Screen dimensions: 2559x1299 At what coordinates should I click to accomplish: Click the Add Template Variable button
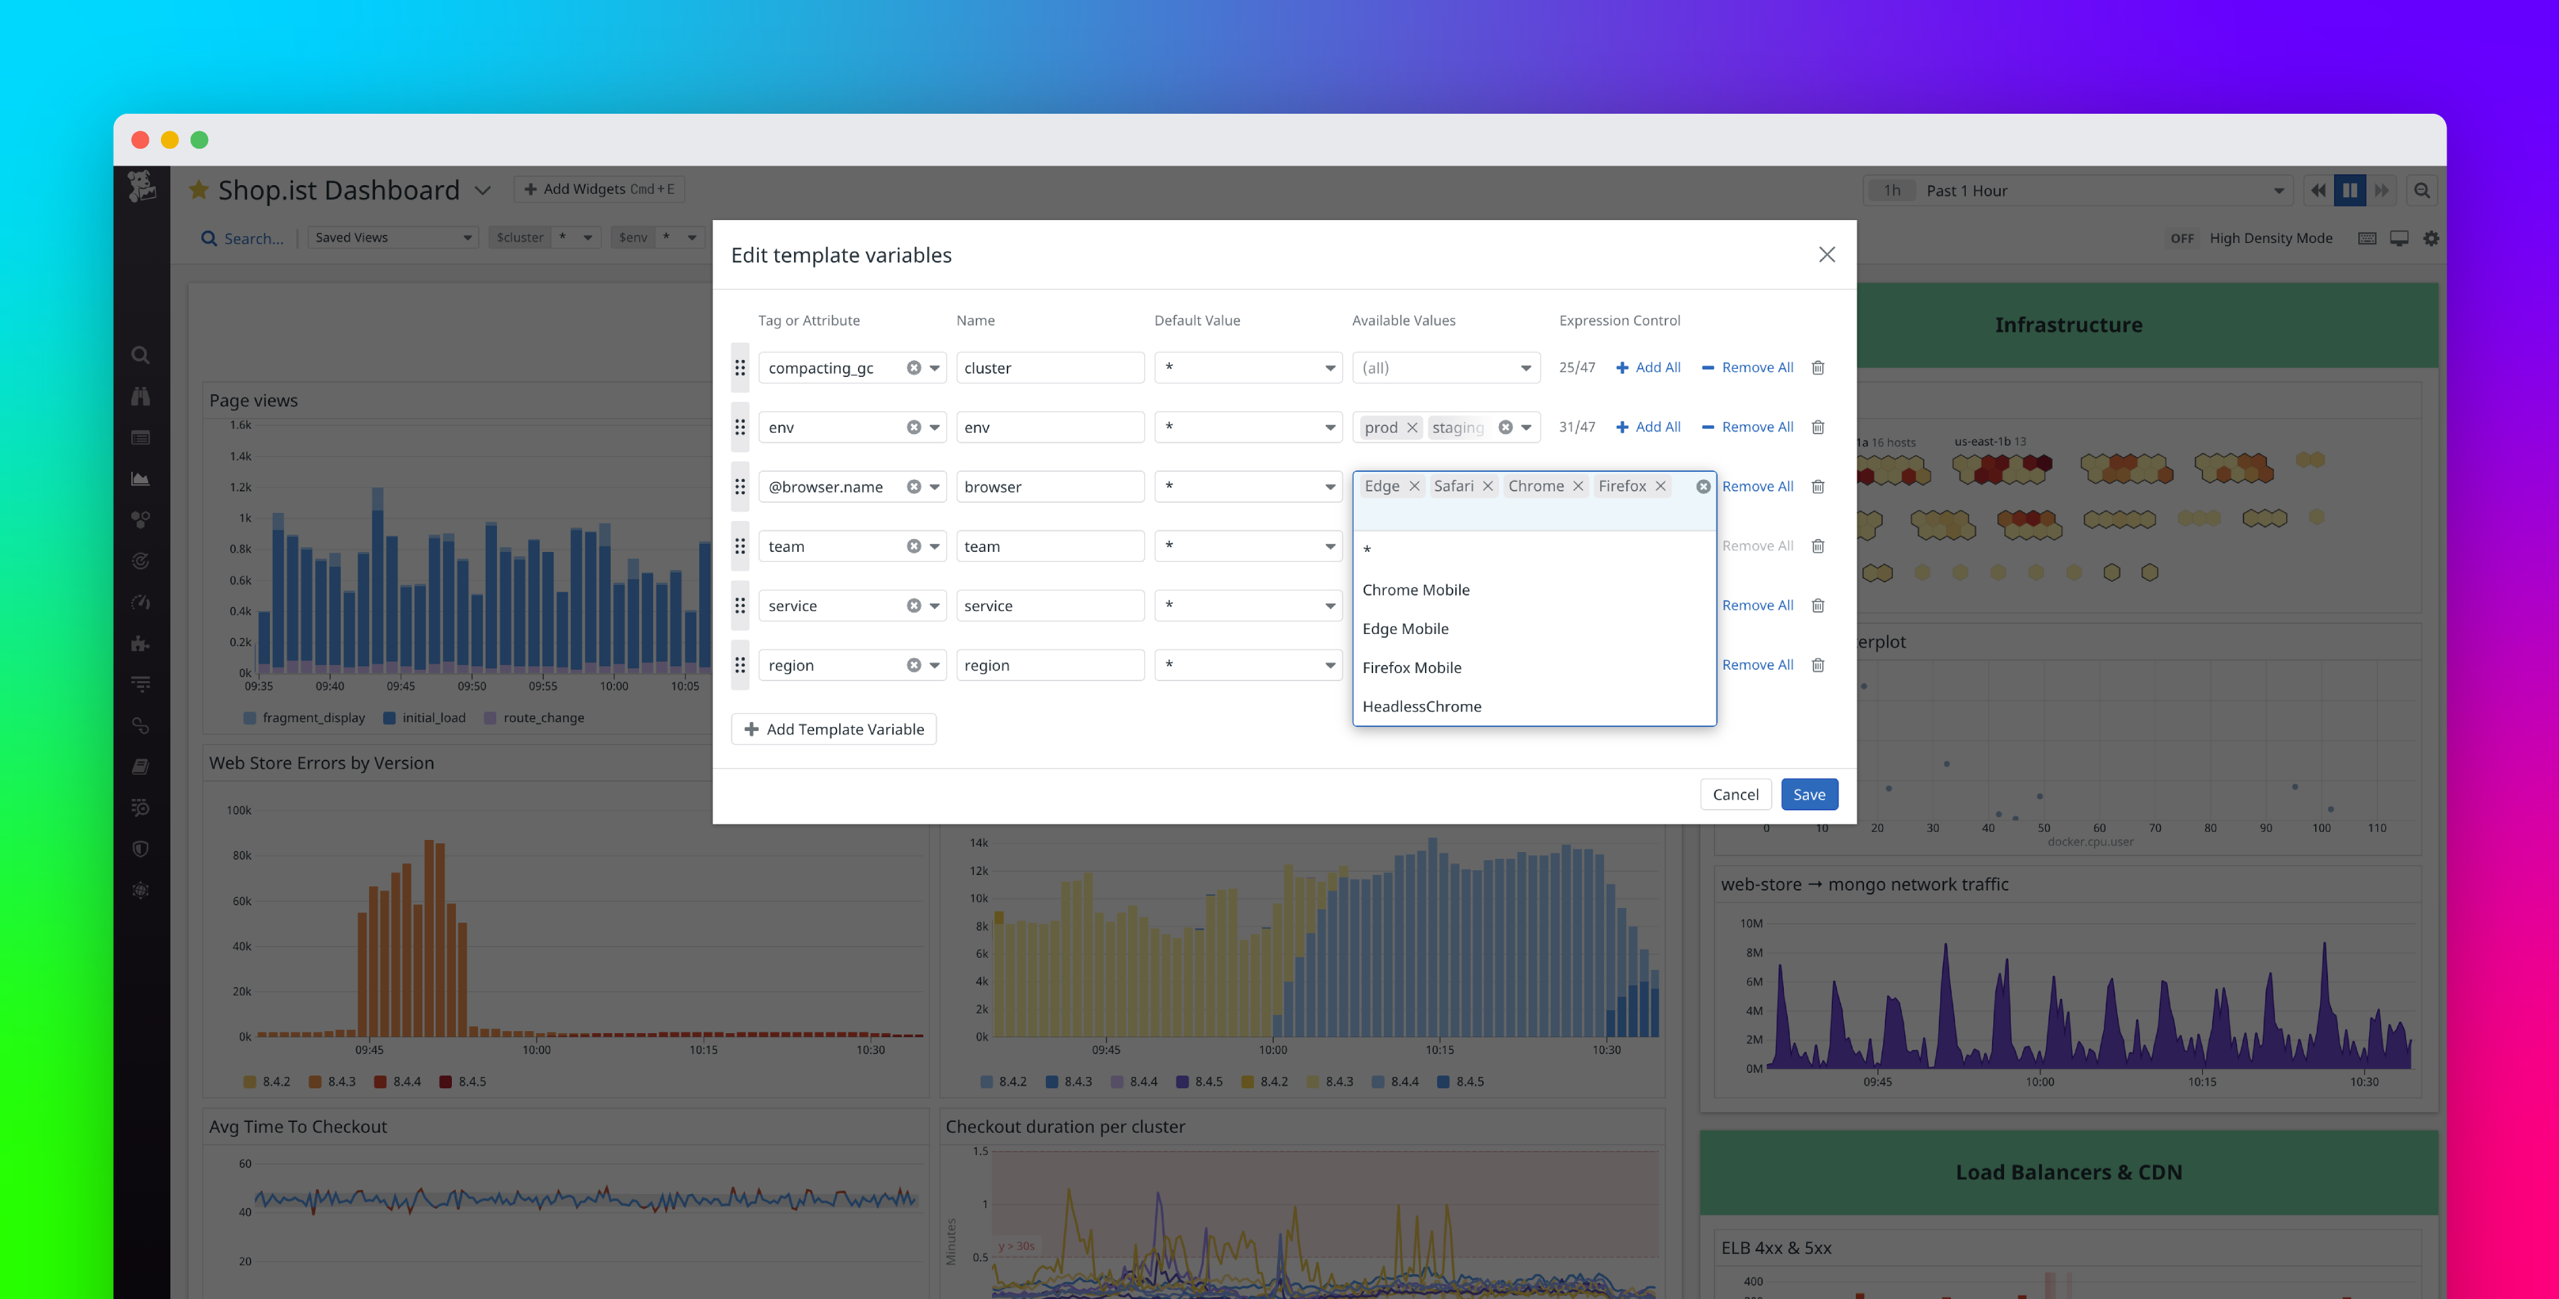tap(834, 729)
